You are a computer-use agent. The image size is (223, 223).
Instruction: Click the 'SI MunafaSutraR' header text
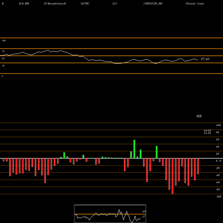coord(55,4)
